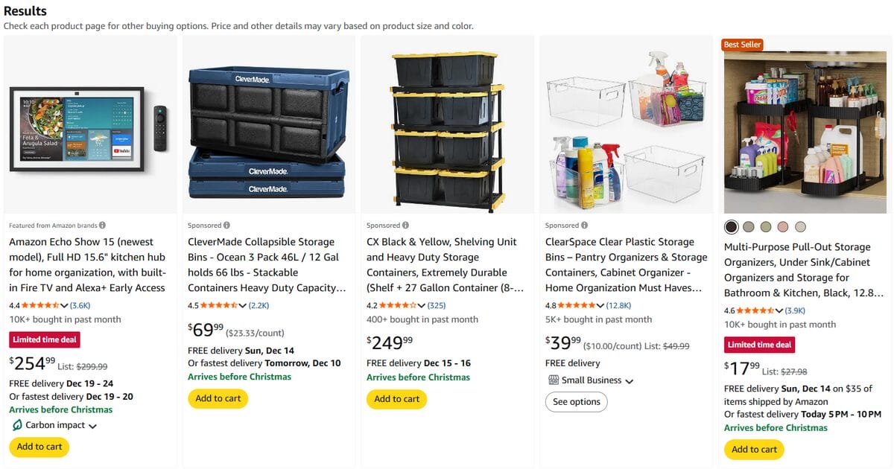This screenshot has width=894, height=469.
Task: Add CleverMade Collapsible Storage Bins to cart
Action: [218, 398]
